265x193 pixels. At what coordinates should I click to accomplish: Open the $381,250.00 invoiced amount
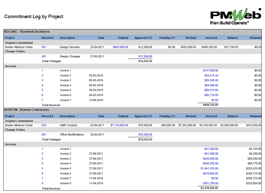pyautogui.click(x=210, y=183)
